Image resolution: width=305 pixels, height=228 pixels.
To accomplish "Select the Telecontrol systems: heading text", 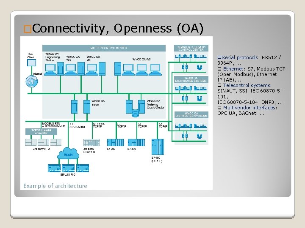I will [247, 85].
